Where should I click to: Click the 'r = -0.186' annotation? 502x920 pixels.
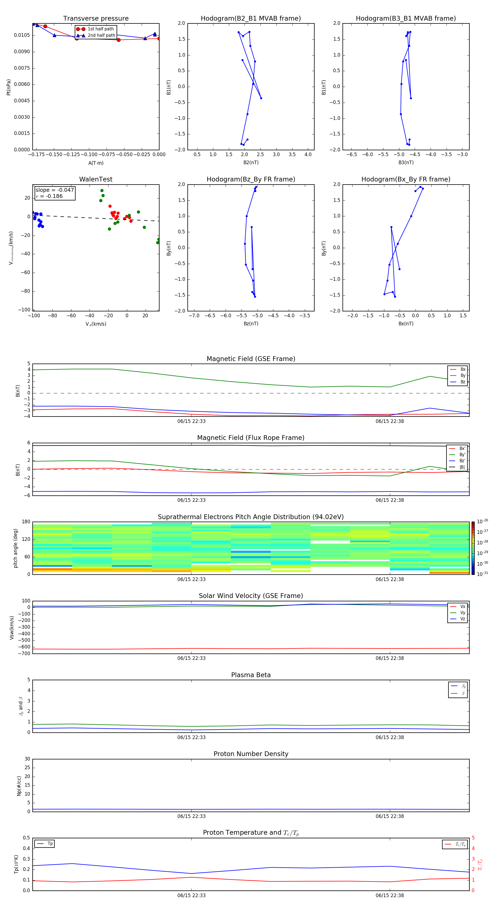pyautogui.click(x=49, y=196)
